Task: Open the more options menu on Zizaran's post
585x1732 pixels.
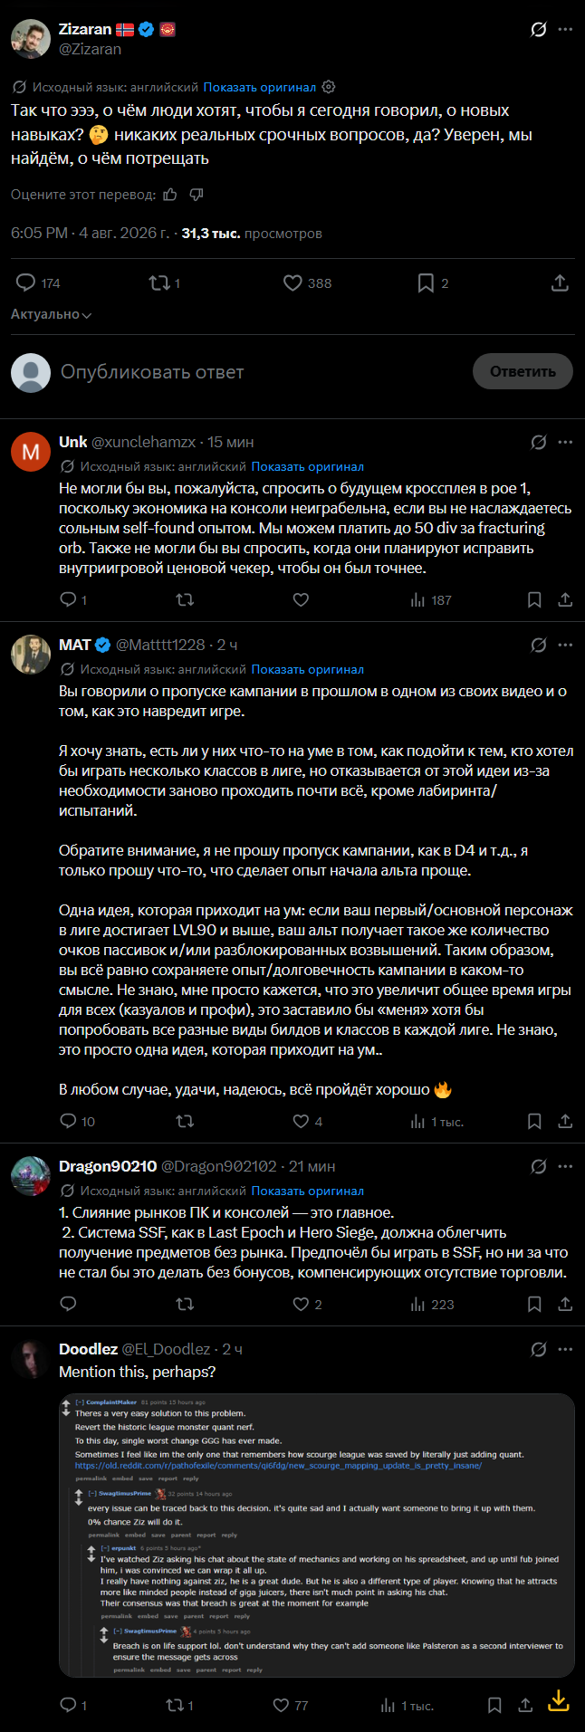Action: 565,30
